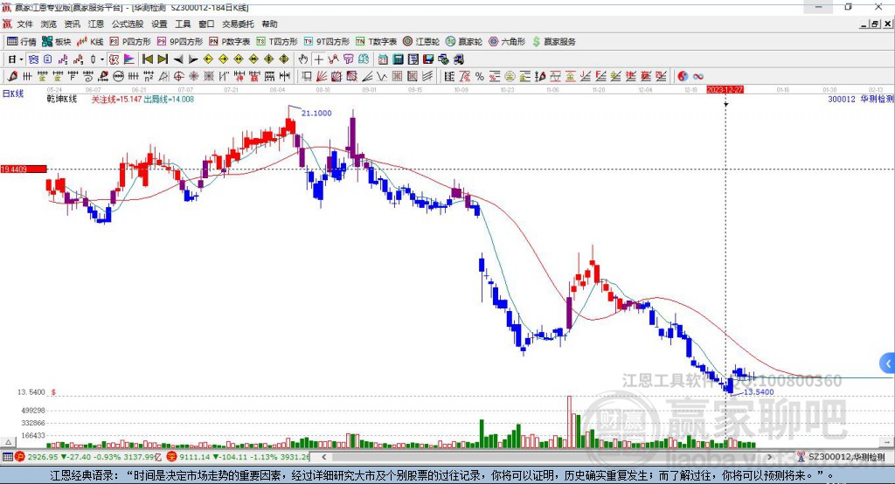
Task: Select the Gann fan lines tool
Action: 322,77
